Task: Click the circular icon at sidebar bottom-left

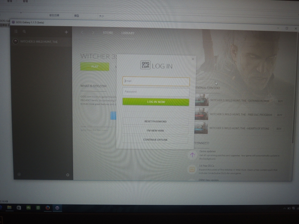Action: pos(19,174)
